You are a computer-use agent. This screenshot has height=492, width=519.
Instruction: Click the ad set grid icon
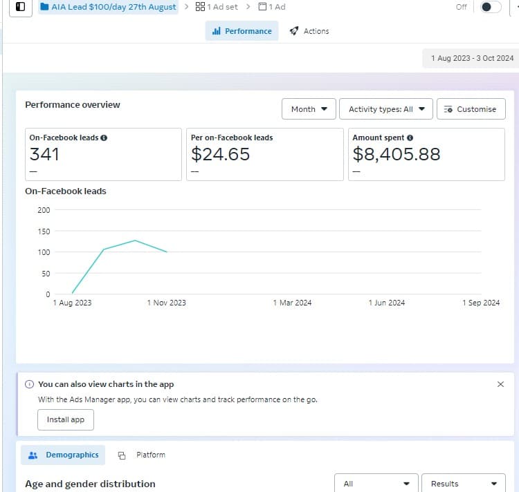click(200, 7)
